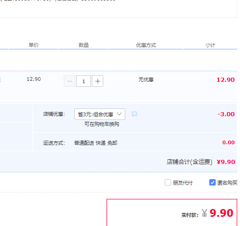This screenshot has width=240, height=226.
Task: Click the 实付款 ¥9.90 amount box
Action: (172, 213)
